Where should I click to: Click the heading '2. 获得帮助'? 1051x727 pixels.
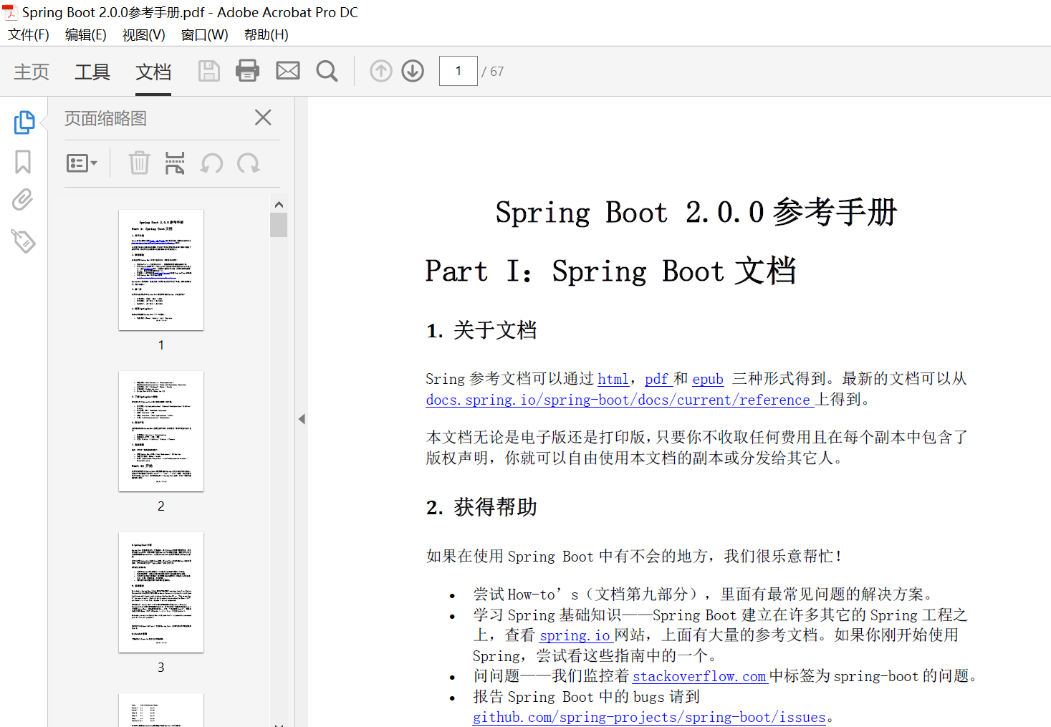[481, 507]
